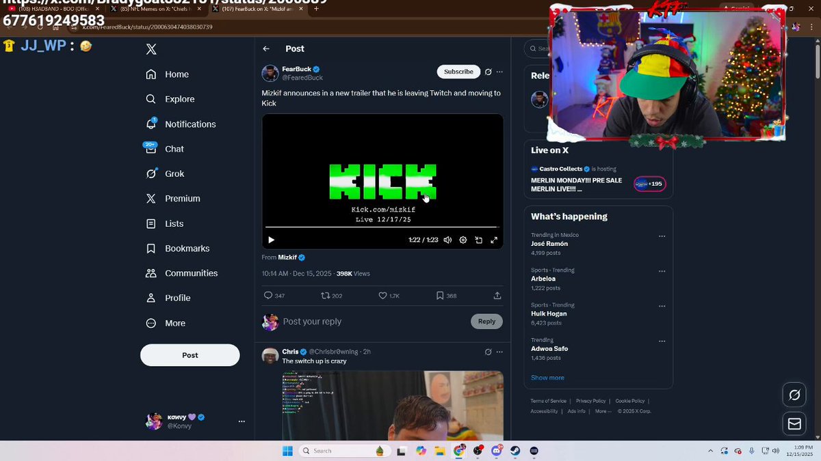Open Adwoa Safo trending topic
821x461 pixels.
click(549, 348)
